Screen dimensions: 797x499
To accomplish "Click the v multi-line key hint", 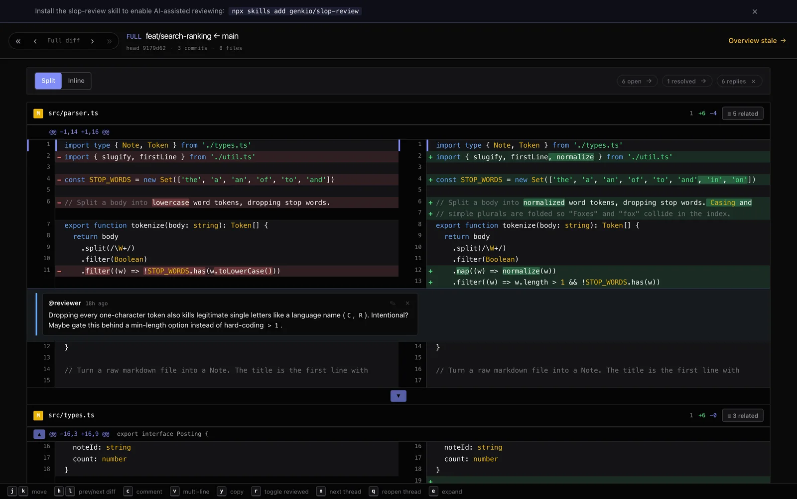I will [174, 491].
